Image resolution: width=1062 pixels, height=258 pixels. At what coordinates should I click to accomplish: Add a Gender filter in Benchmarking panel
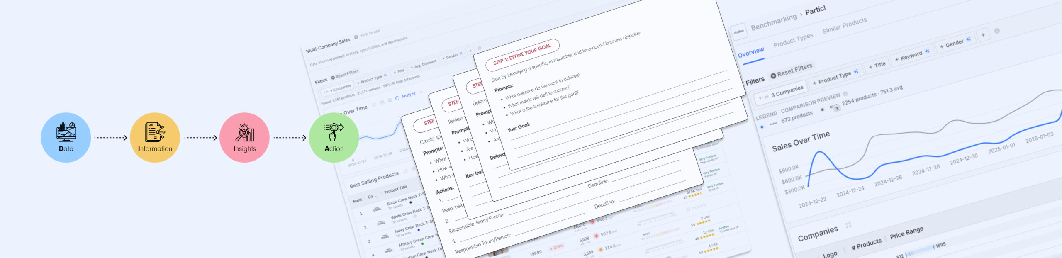pos(955,43)
